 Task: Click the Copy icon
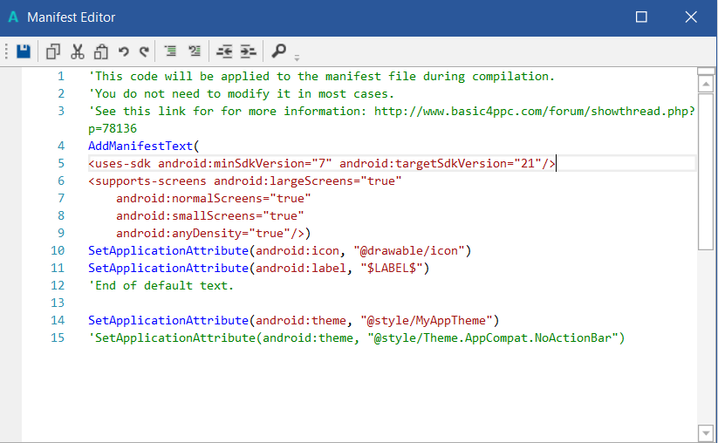[53, 51]
